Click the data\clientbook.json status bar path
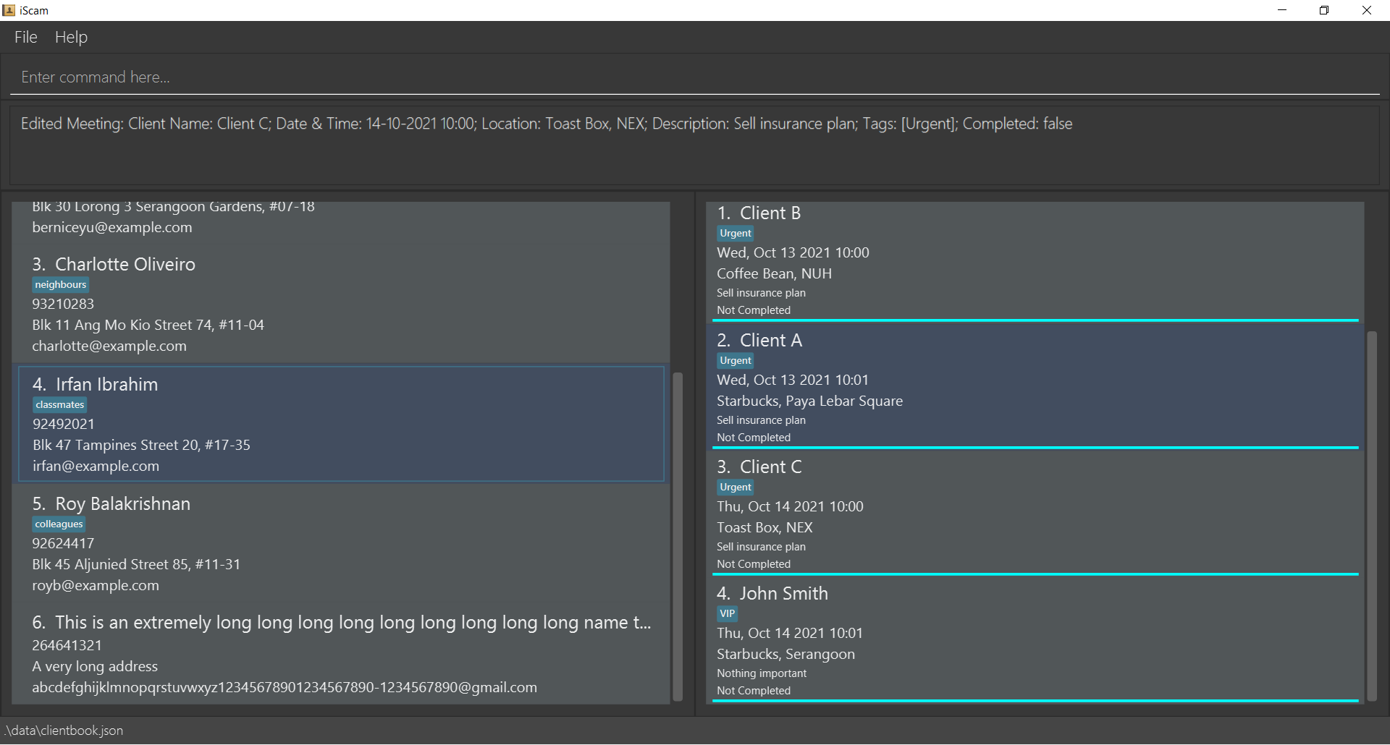Screen dimensions: 1390x745 tap(64, 731)
